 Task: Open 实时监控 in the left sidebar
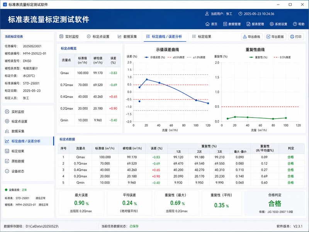pos(28,112)
